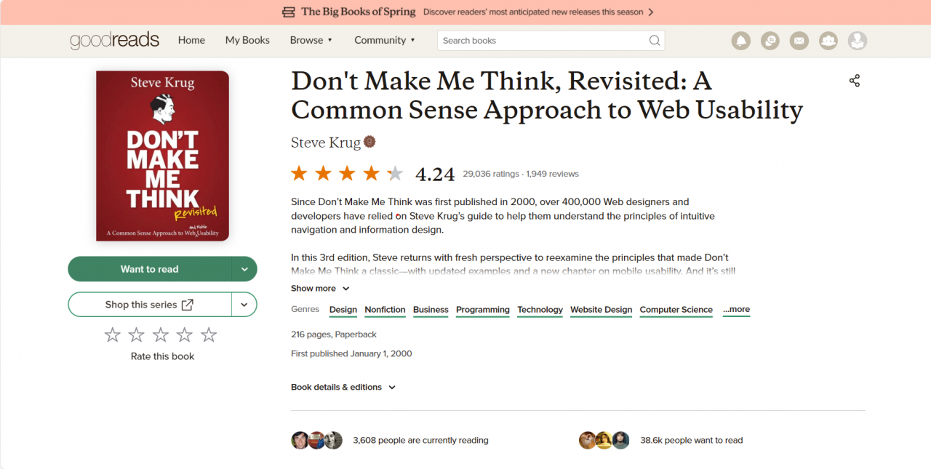
Task: Share this book via the share icon
Action: 854,80
